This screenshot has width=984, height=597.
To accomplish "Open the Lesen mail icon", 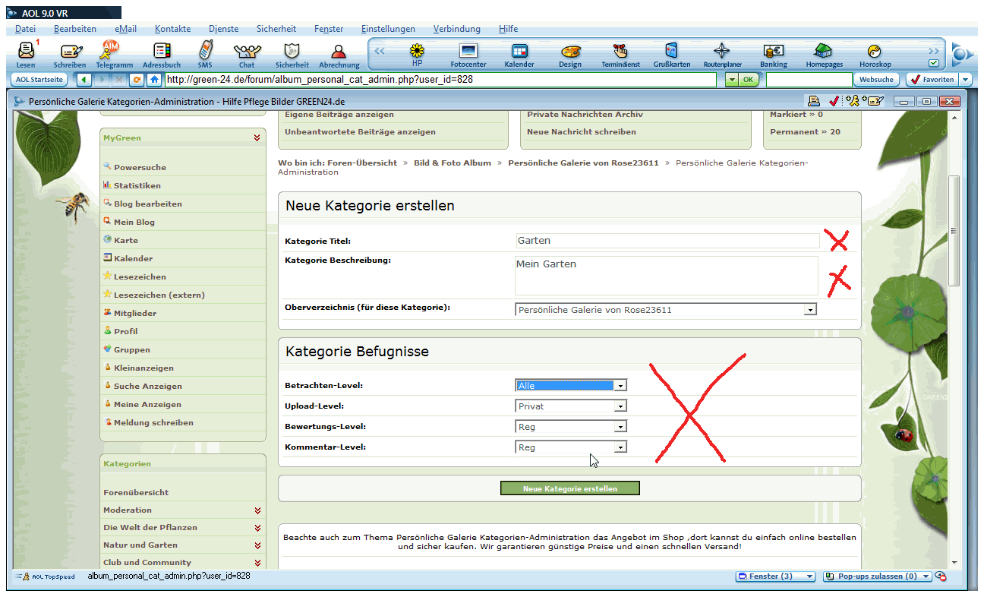I will coord(26,52).
